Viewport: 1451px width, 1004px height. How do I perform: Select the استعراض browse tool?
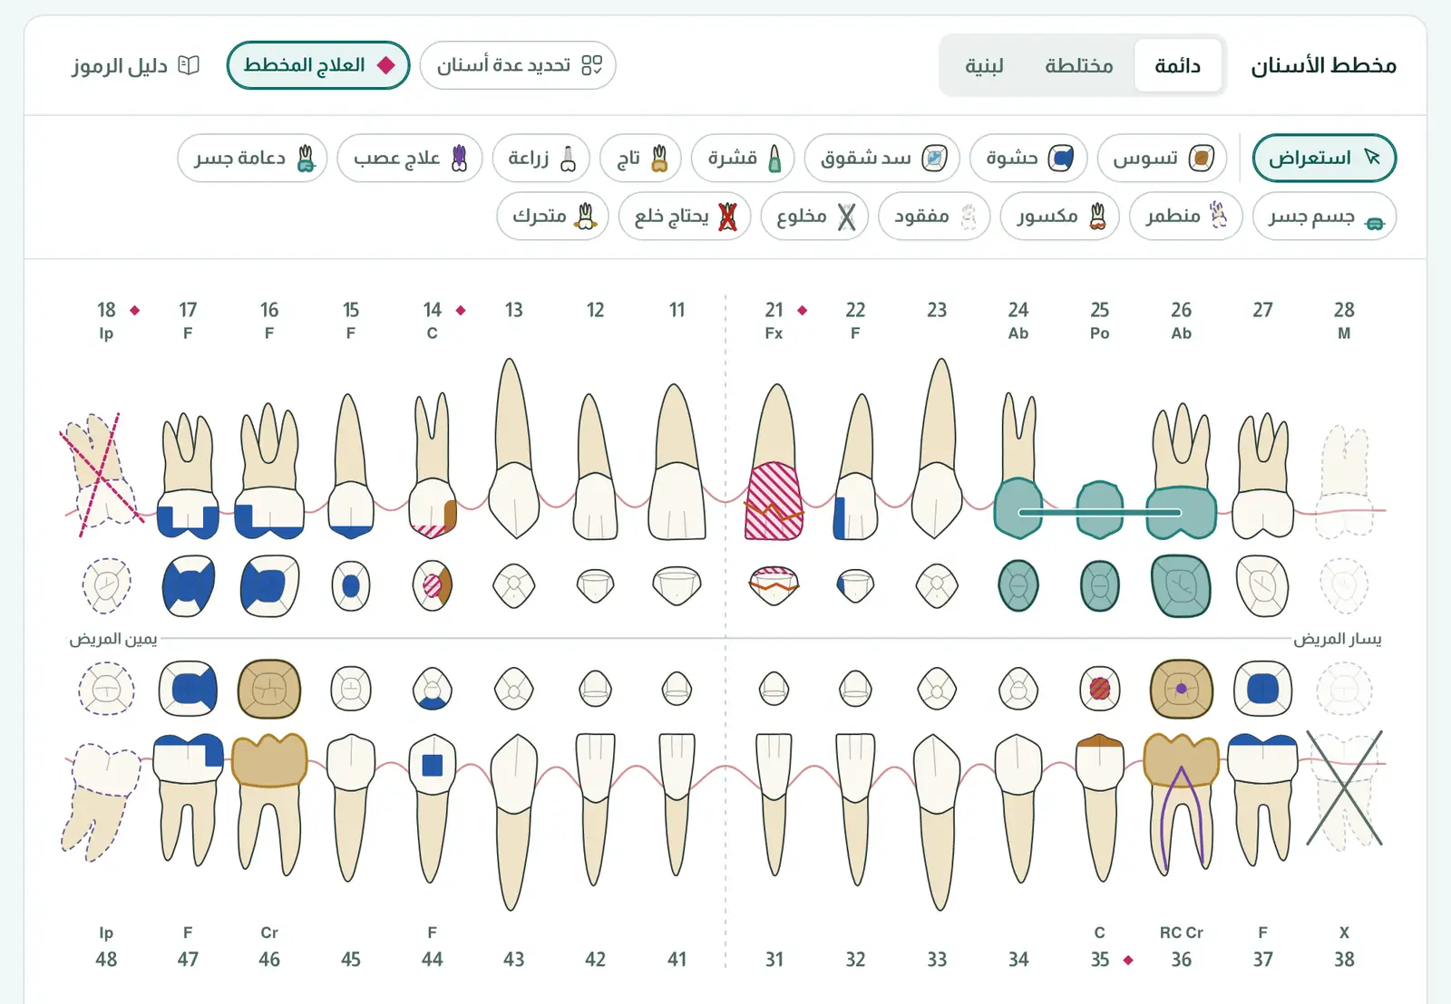click(1324, 159)
